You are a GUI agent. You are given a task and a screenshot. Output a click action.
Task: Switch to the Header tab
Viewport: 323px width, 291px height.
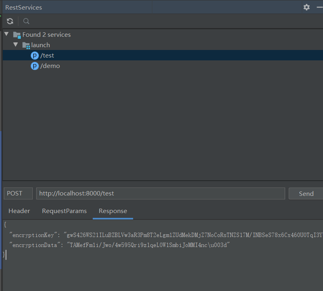[19, 211]
